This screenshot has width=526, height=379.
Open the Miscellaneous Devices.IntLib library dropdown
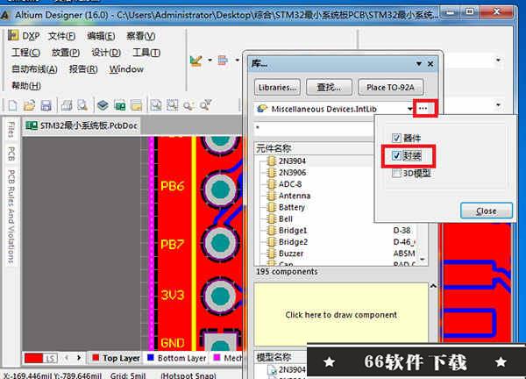[x=410, y=109]
